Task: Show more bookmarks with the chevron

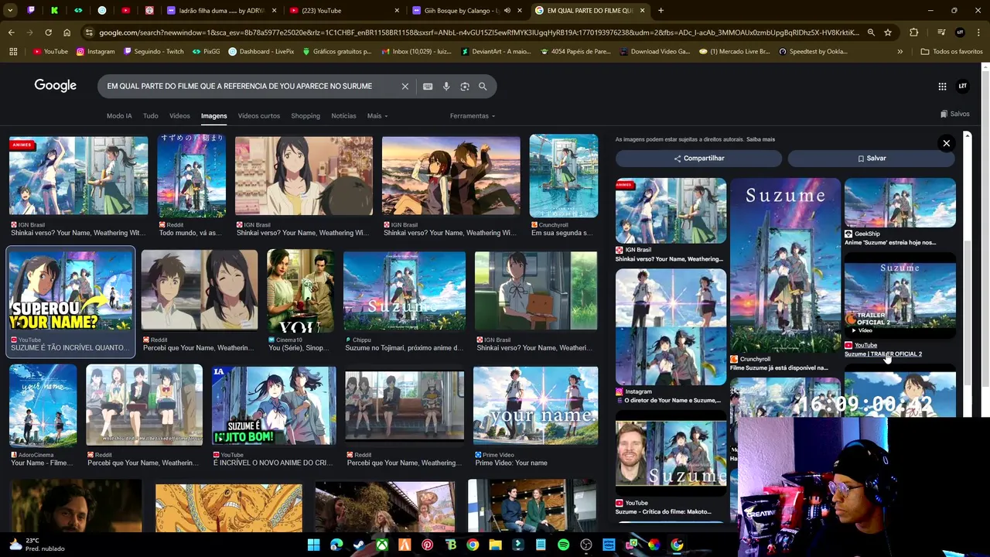Action: 900,52
